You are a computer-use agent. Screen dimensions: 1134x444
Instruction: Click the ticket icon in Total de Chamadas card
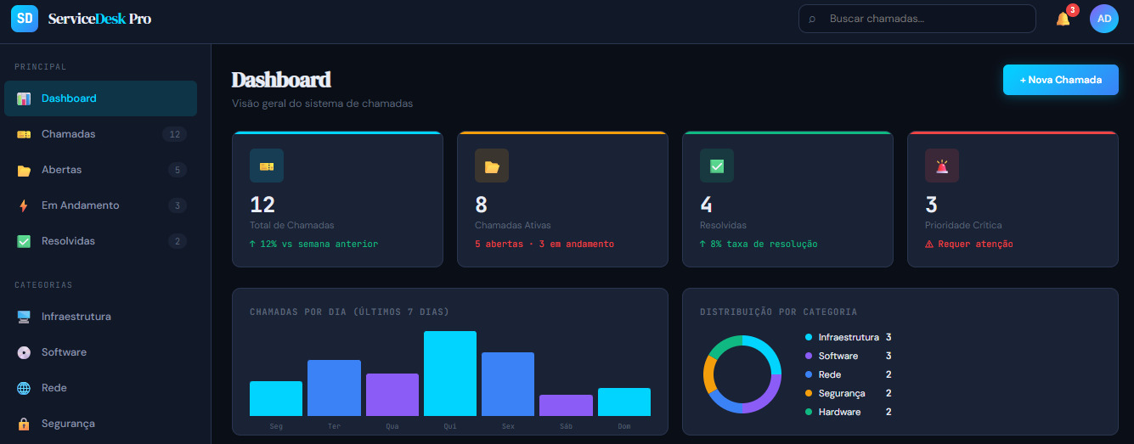[267, 166]
